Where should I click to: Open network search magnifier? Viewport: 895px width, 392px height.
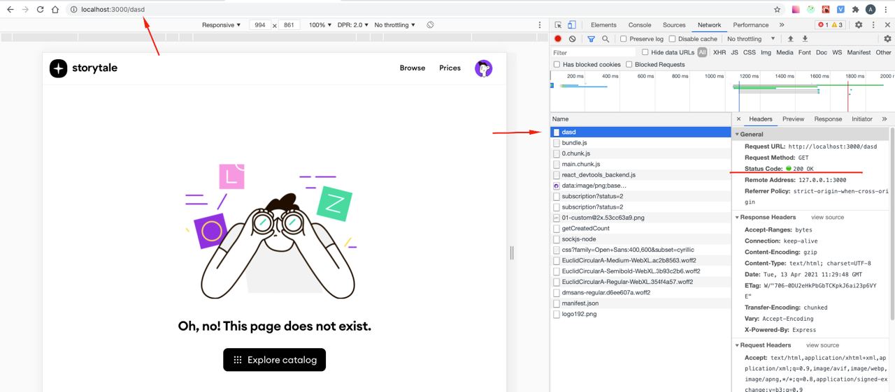click(606, 39)
